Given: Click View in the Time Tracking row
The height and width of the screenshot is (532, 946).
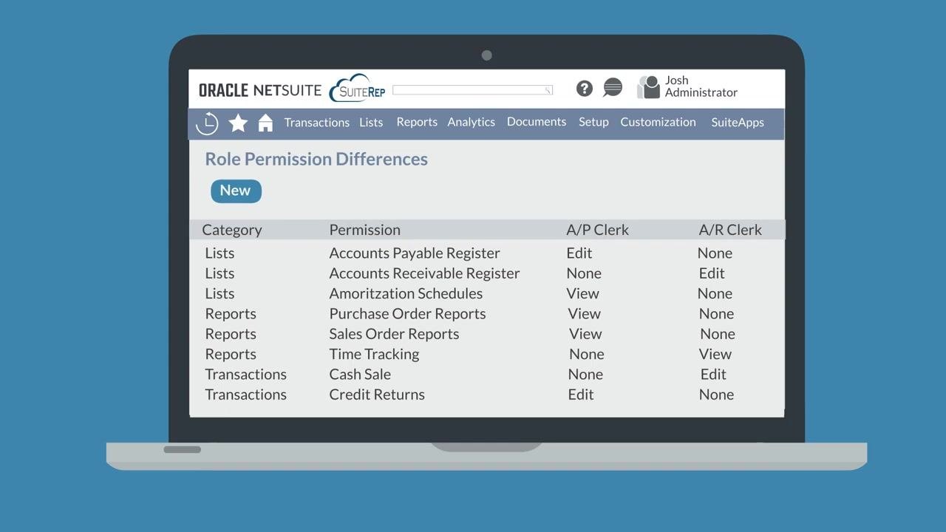Looking at the screenshot, I should 715,354.
